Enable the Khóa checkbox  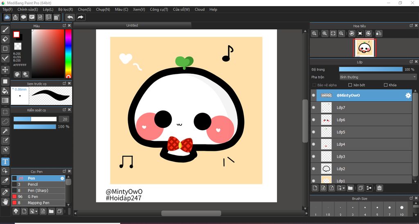(x=385, y=85)
